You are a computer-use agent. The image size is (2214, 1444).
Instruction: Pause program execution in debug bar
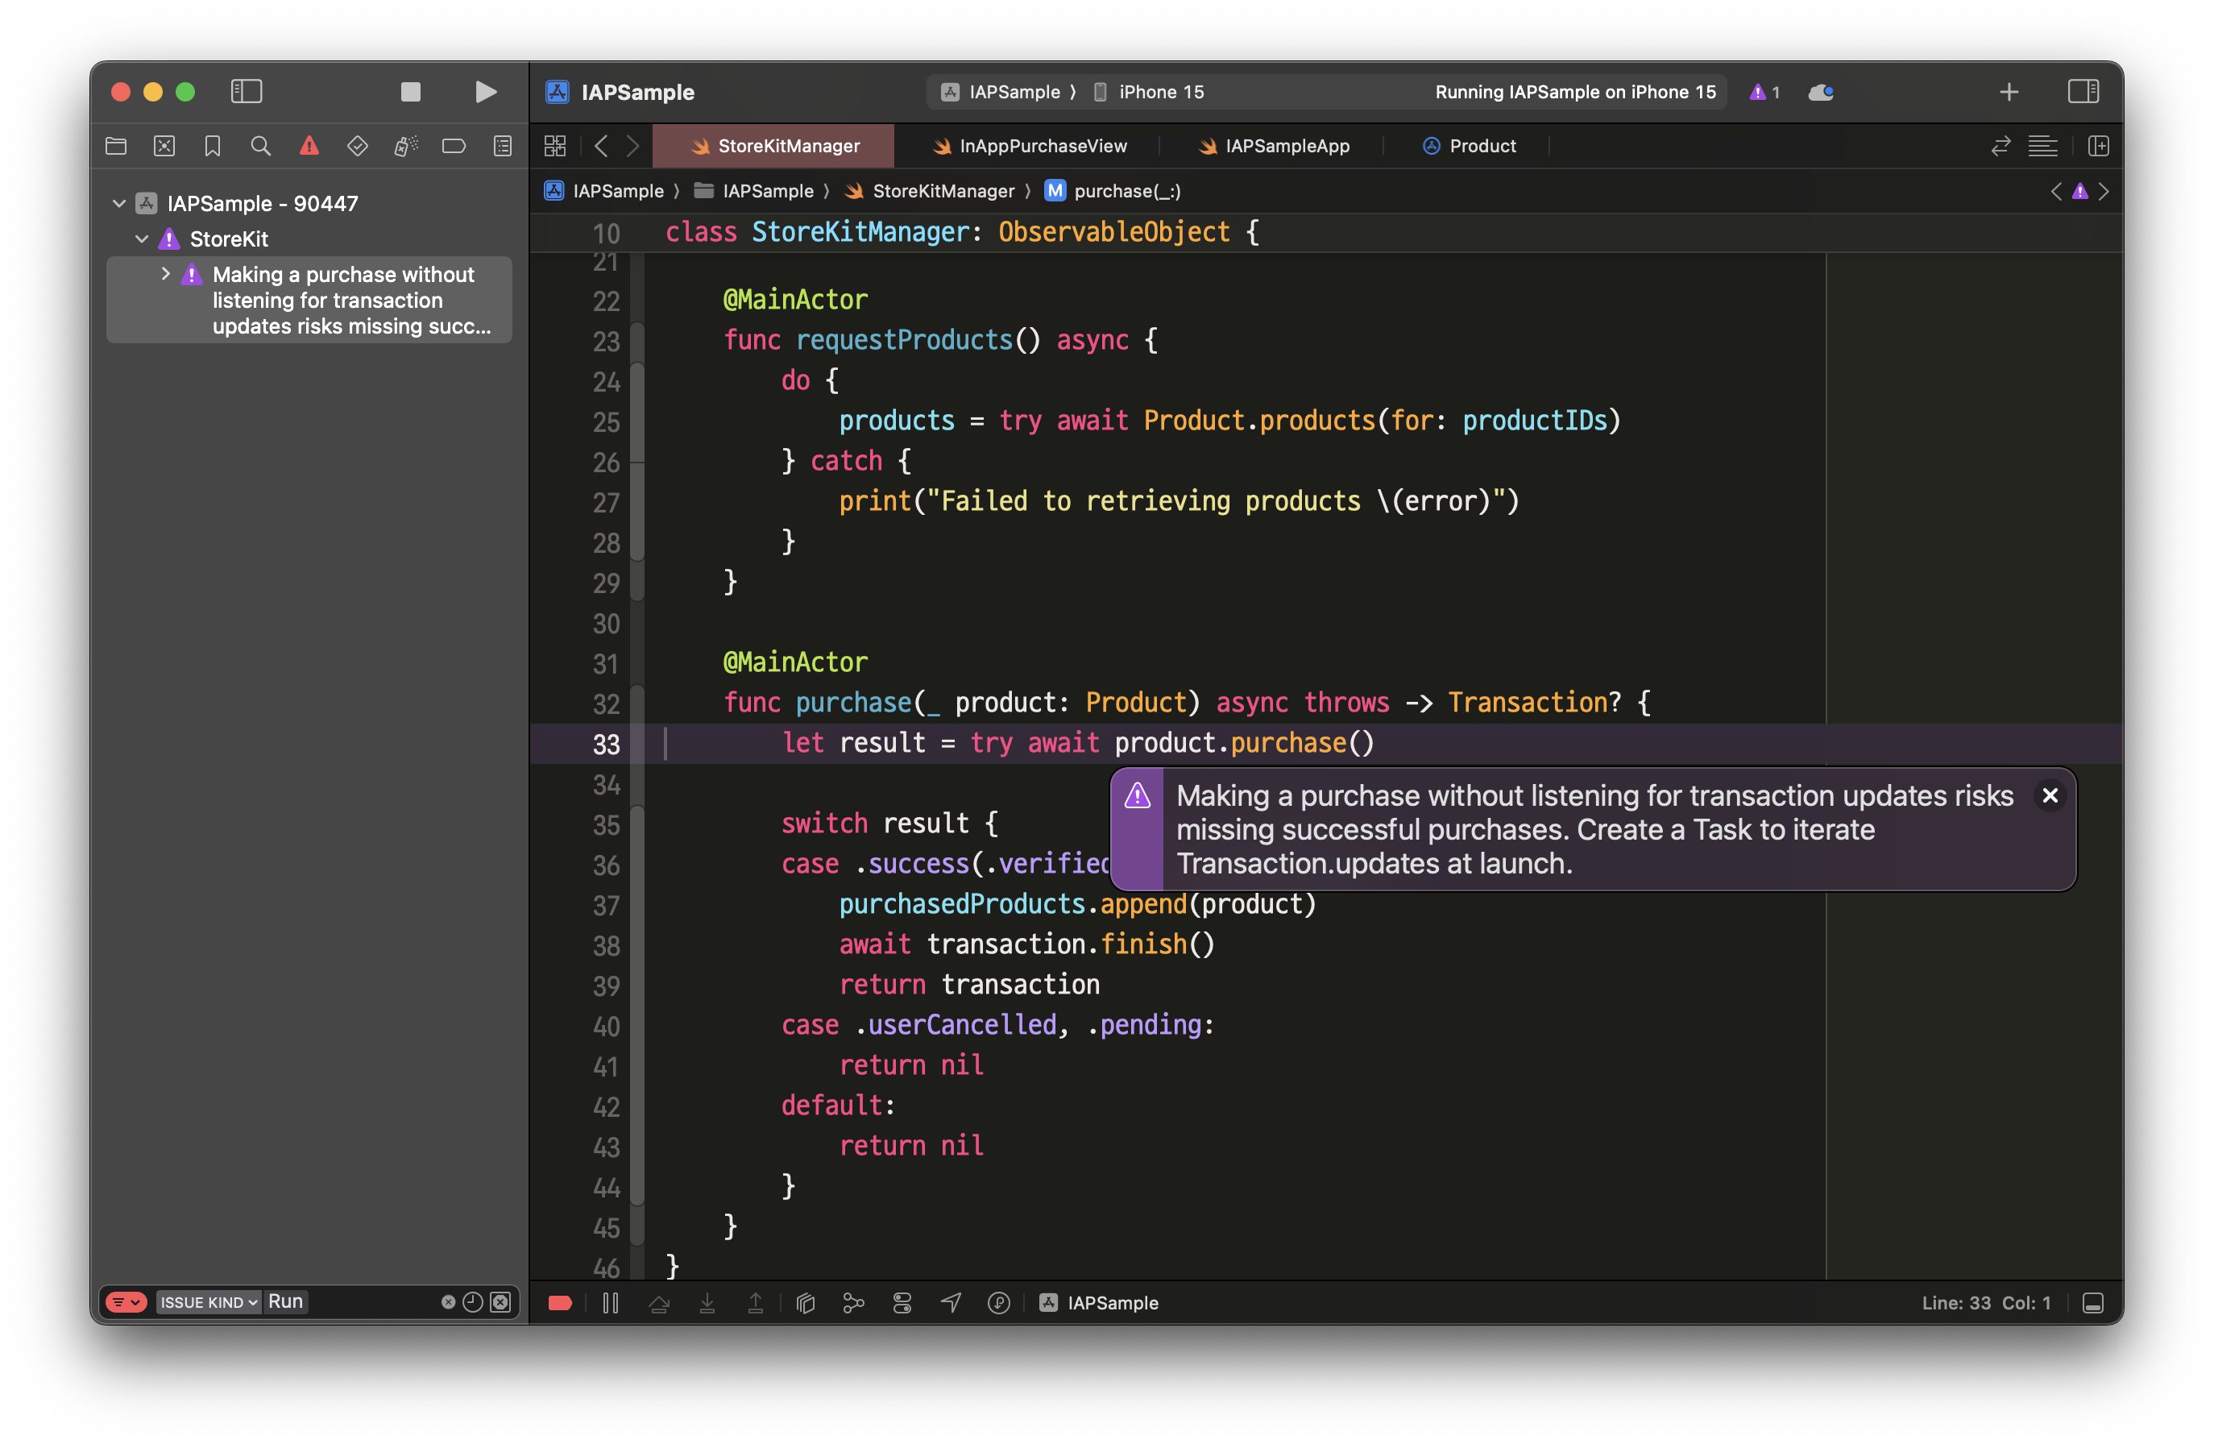pyautogui.click(x=610, y=1302)
